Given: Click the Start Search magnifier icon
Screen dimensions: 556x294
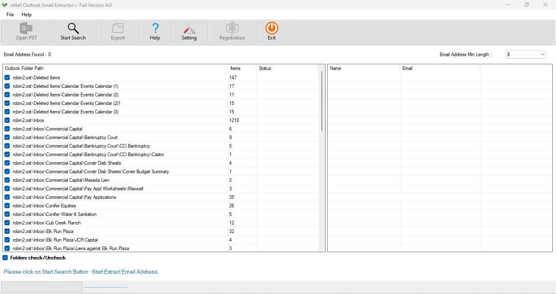Looking at the screenshot, I should coord(73,28).
